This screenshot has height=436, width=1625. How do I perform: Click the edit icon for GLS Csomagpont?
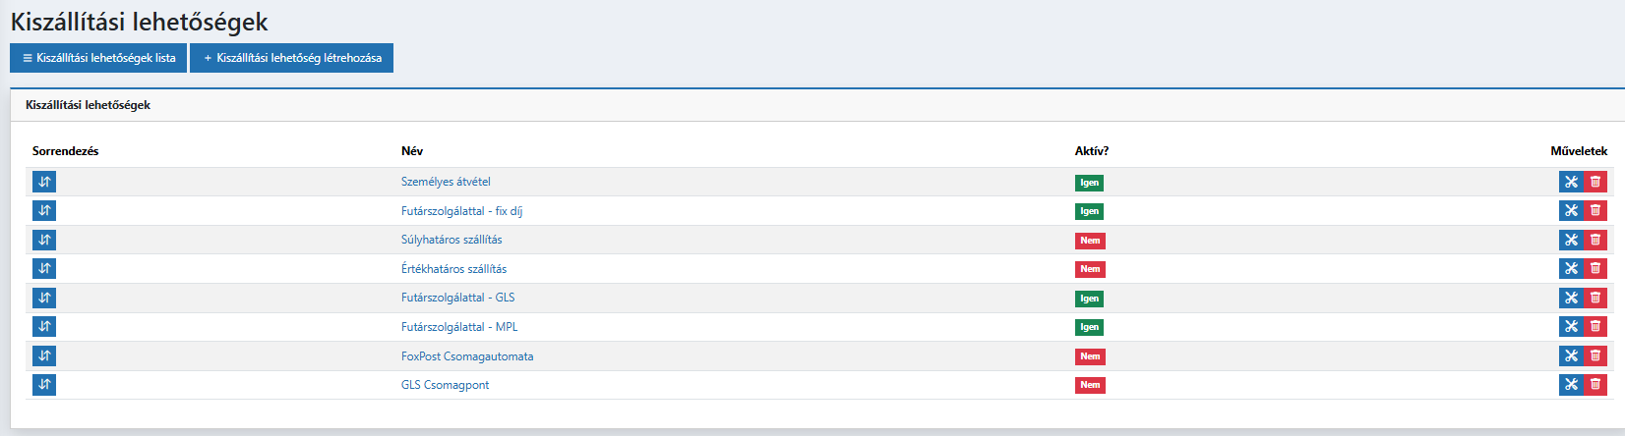pos(1571,385)
